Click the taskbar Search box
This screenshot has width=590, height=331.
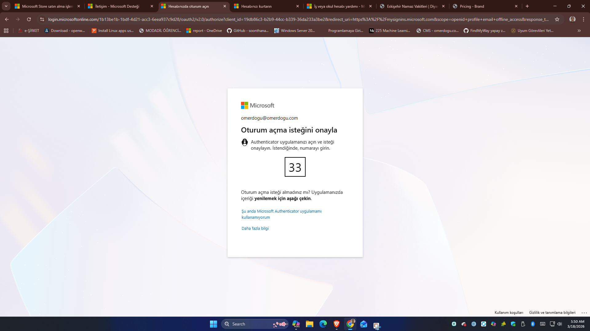255,324
